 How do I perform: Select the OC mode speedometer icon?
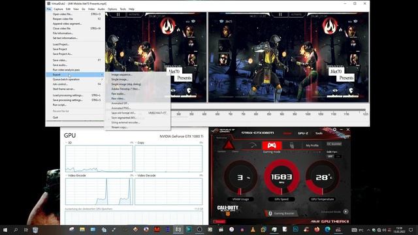point(253,146)
